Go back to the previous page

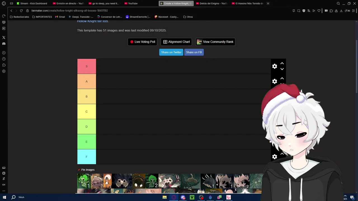point(11,11)
